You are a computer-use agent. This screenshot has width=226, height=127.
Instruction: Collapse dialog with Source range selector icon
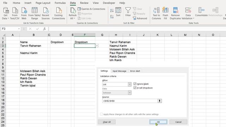coord(160,101)
